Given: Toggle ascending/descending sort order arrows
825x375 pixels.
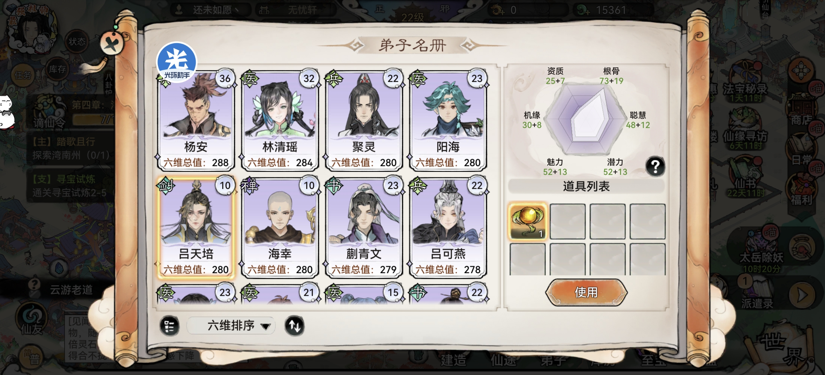Looking at the screenshot, I should (x=294, y=326).
